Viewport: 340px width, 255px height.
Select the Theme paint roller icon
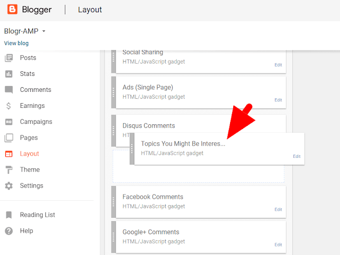tap(8, 169)
